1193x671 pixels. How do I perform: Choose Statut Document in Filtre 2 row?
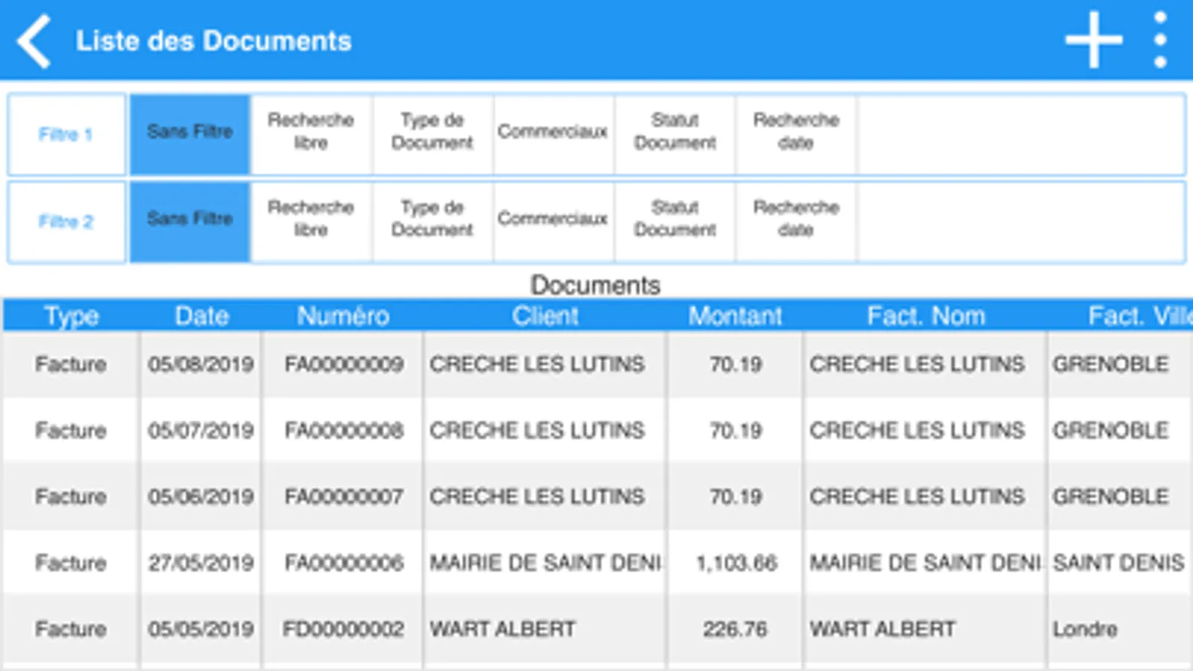tap(675, 221)
